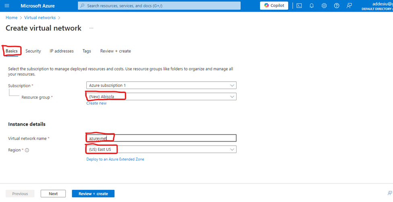393x202 pixels.
Task: Click the Region info icon
Action: (x=27, y=150)
